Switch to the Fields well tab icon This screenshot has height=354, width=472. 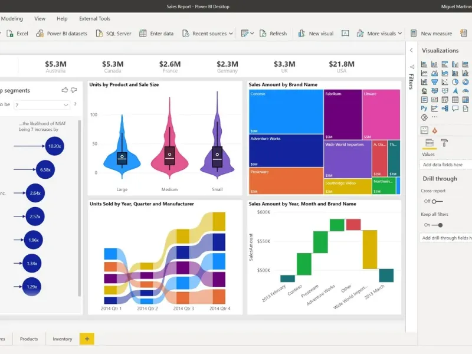click(430, 143)
